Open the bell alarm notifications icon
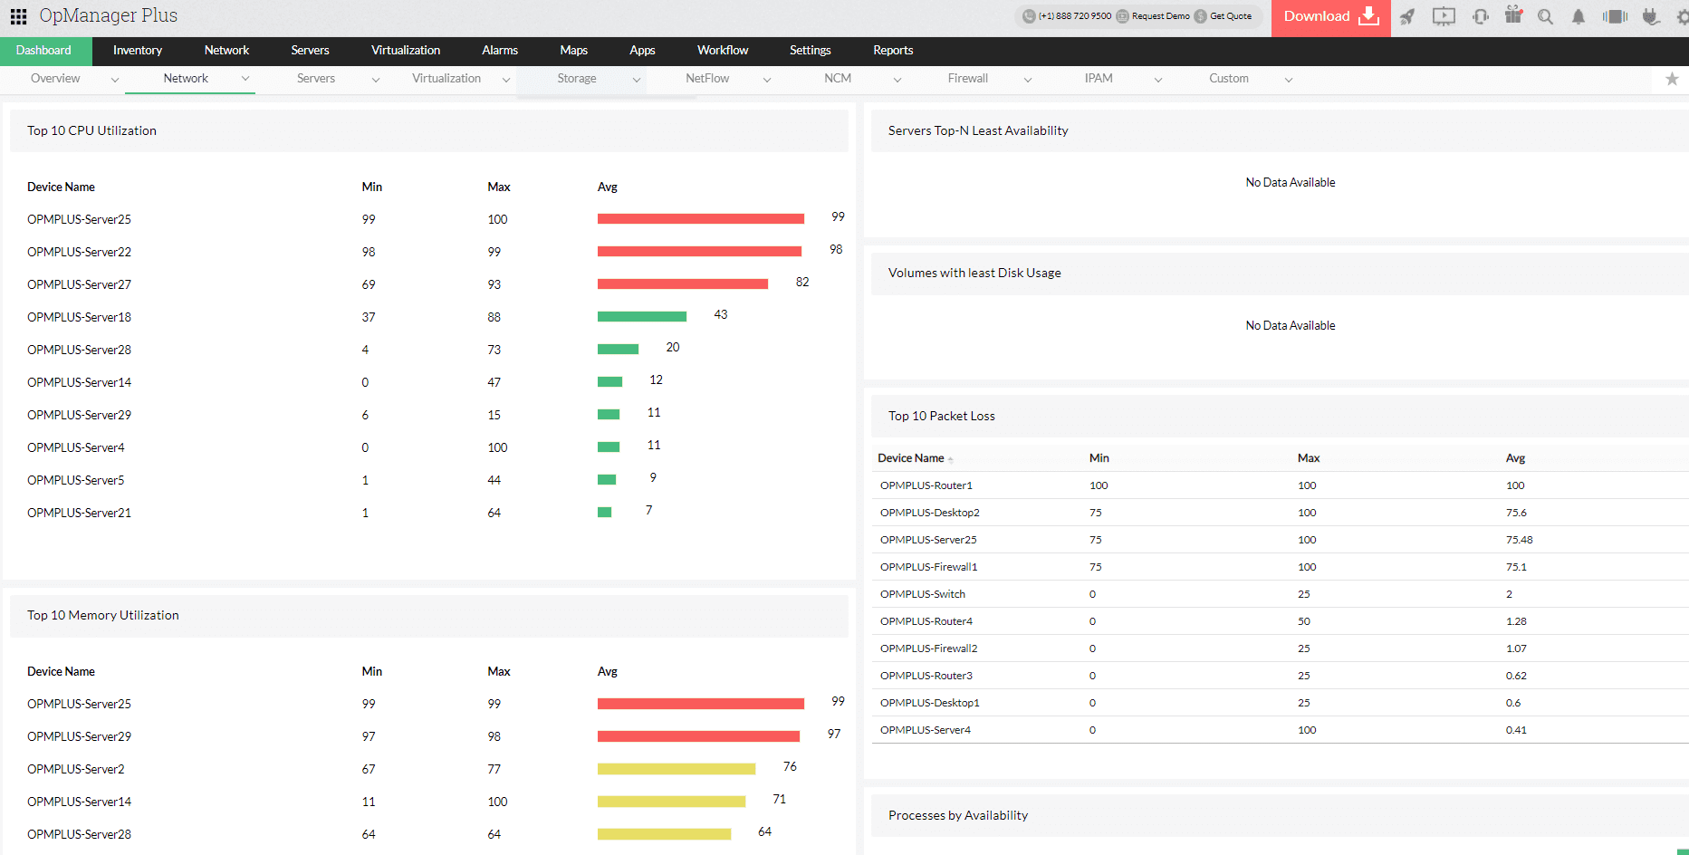This screenshot has width=1689, height=855. tap(1579, 16)
